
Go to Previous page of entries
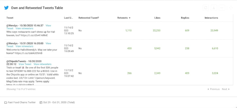(x=214, y=89)
